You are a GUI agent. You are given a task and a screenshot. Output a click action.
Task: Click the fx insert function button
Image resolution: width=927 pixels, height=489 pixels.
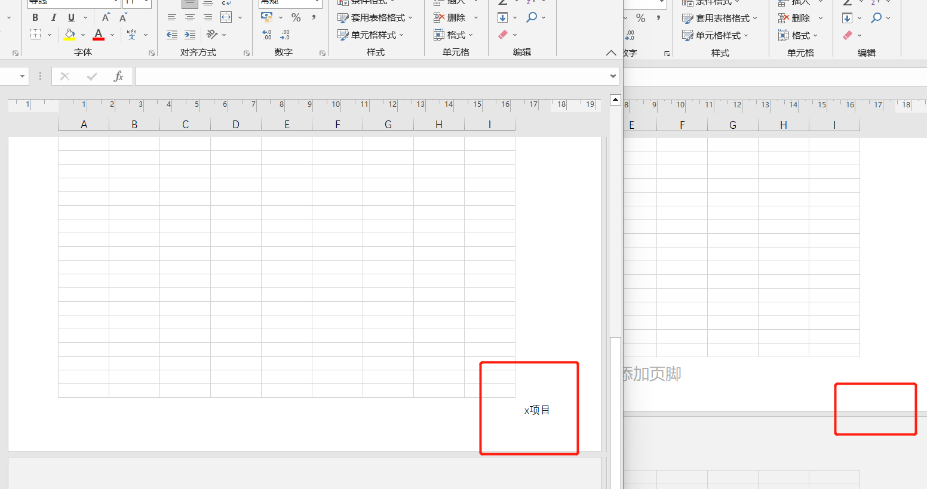click(x=117, y=76)
